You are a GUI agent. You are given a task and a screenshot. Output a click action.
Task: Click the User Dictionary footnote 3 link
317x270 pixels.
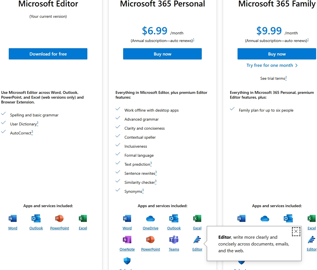(37, 123)
